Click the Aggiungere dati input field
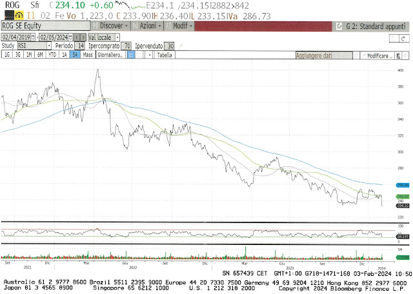413x294 pixels. (x=324, y=55)
